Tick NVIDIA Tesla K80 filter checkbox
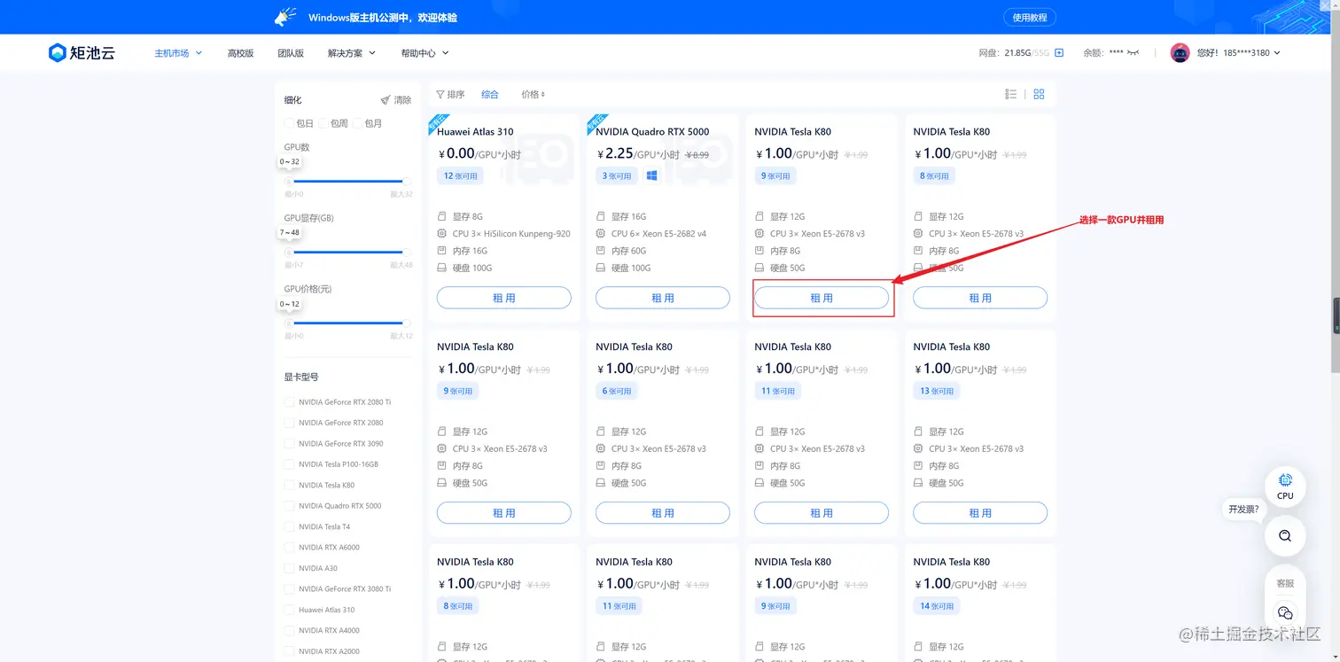The image size is (1340, 662). pos(289,486)
